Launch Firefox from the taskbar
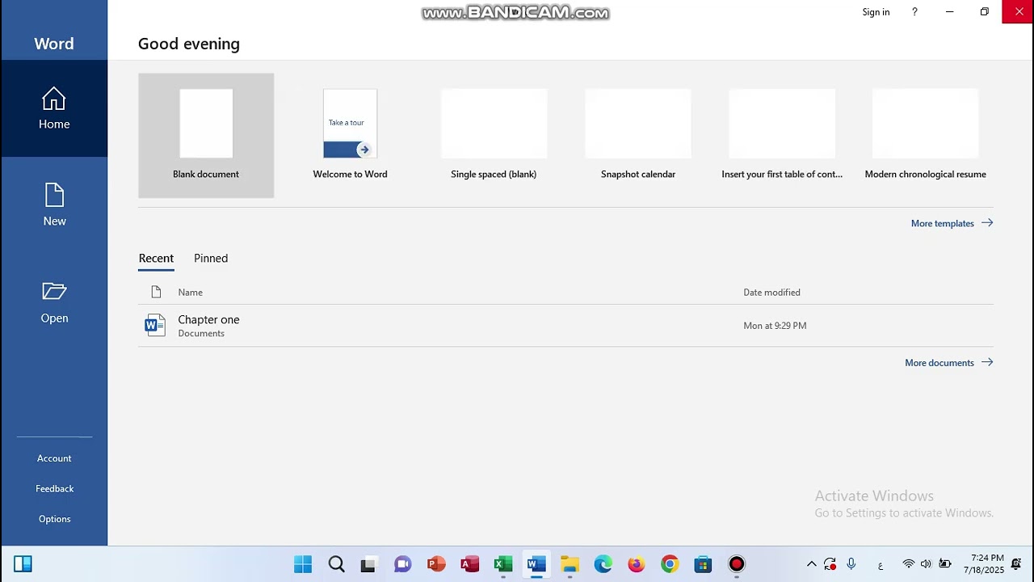 637,564
